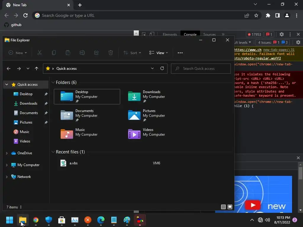303x227 pixels.
Task: Share this page icon in Chrome address bar
Action: [x=247, y=15]
